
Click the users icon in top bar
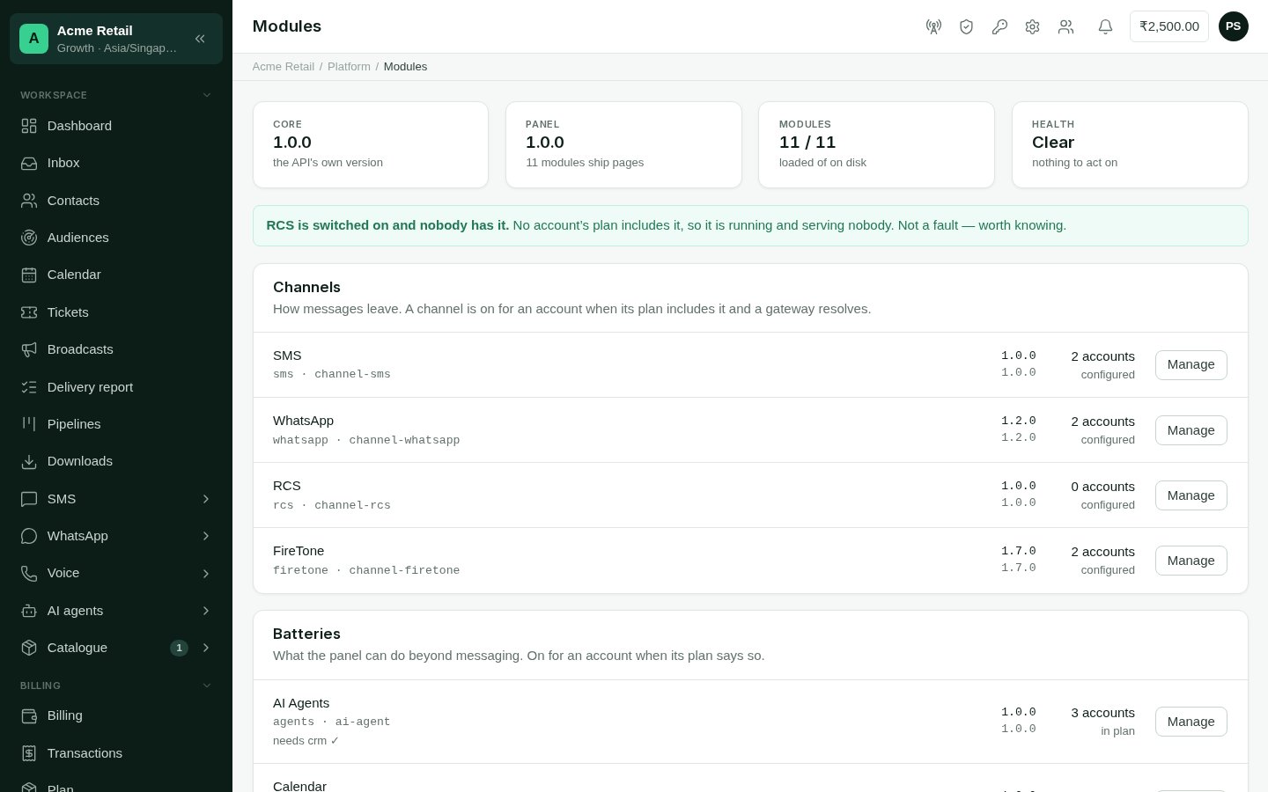(x=1065, y=26)
